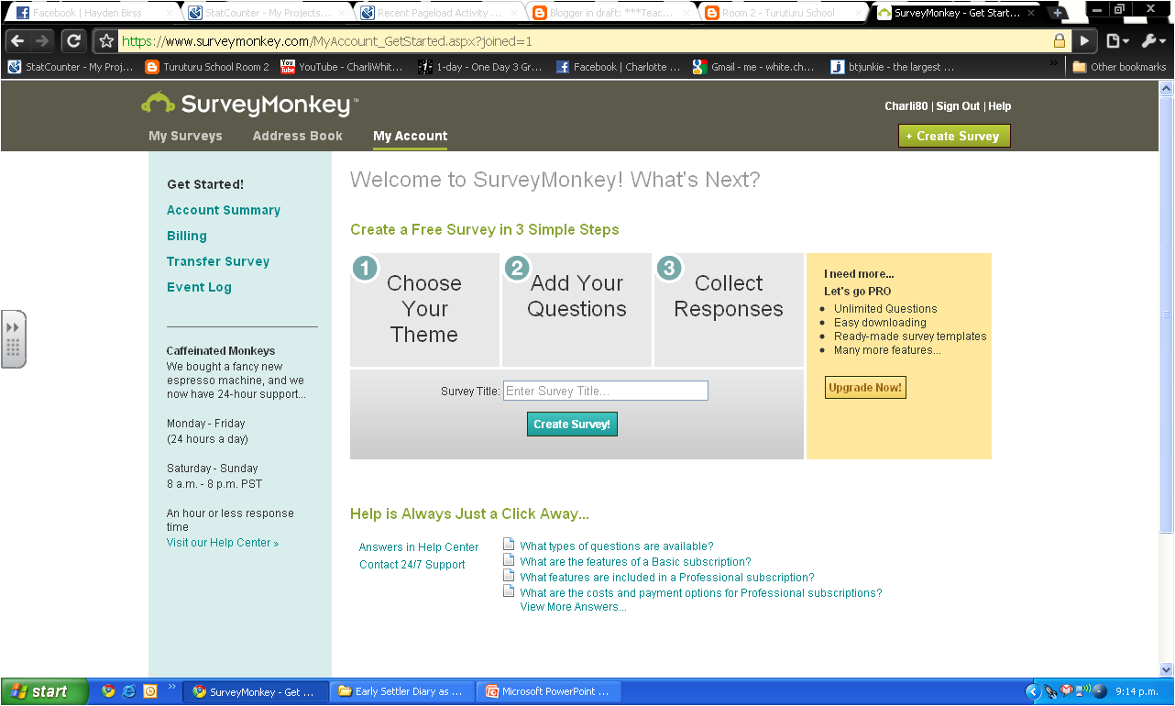
Task: Open the Event Log
Action: coord(199,287)
